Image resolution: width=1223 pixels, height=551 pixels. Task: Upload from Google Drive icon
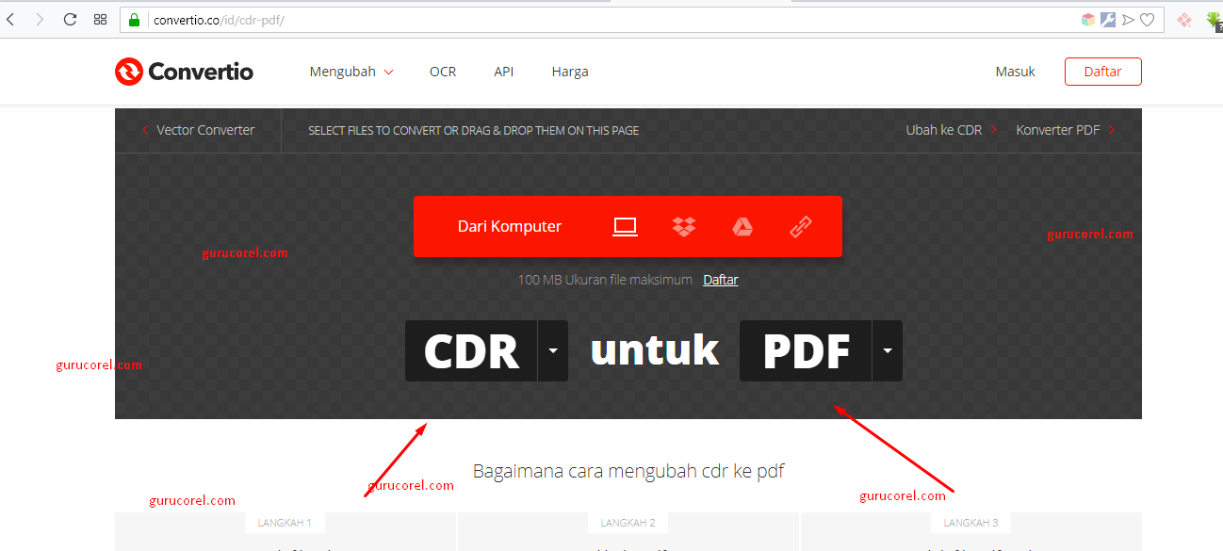pyautogui.click(x=742, y=226)
